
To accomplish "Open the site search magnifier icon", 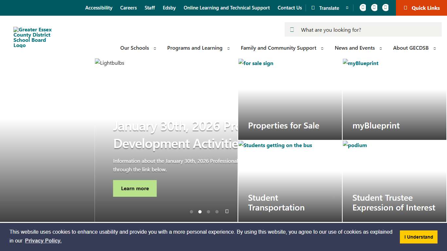I will coord(292,29).
